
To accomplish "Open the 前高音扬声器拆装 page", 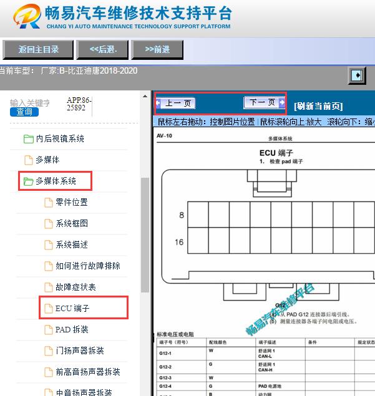I will point(88,372).
